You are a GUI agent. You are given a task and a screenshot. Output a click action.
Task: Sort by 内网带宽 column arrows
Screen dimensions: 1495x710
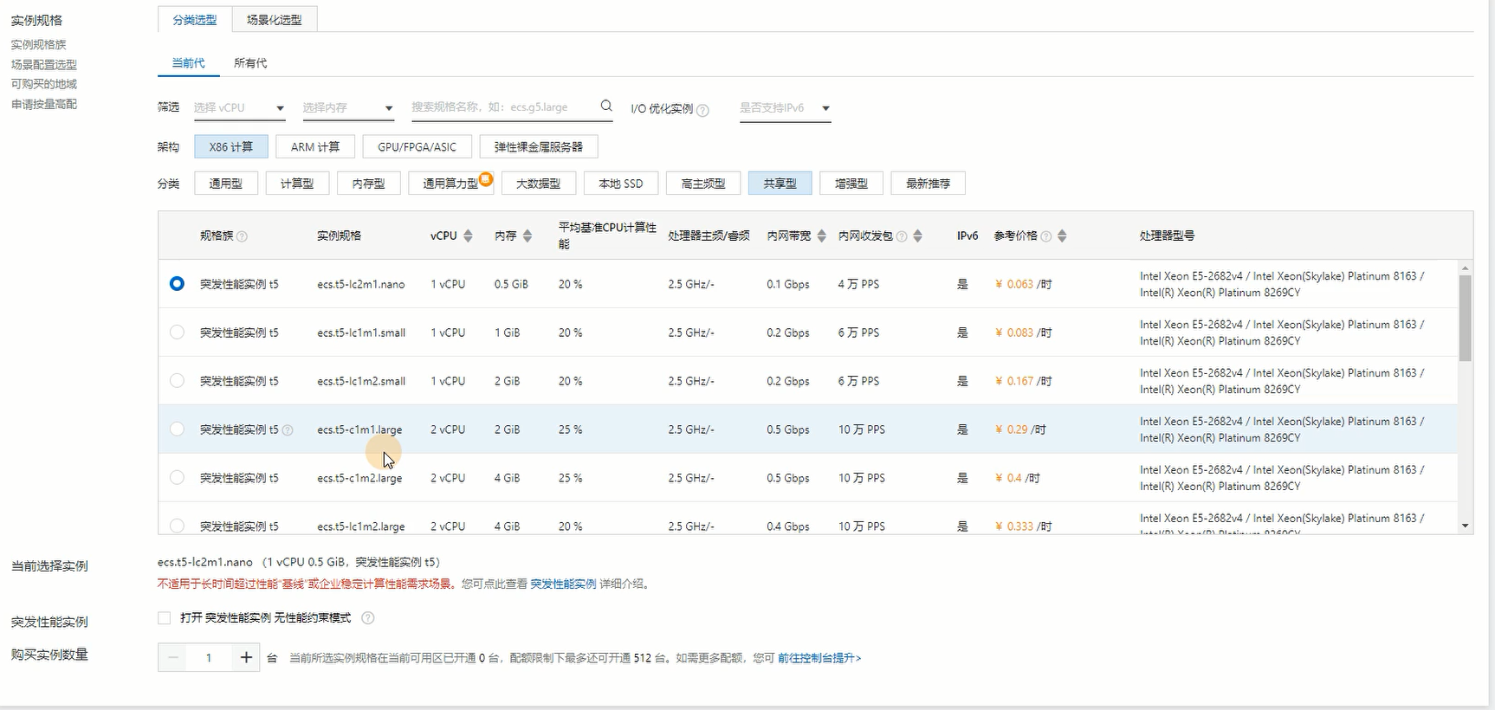[x=821, y=236]
